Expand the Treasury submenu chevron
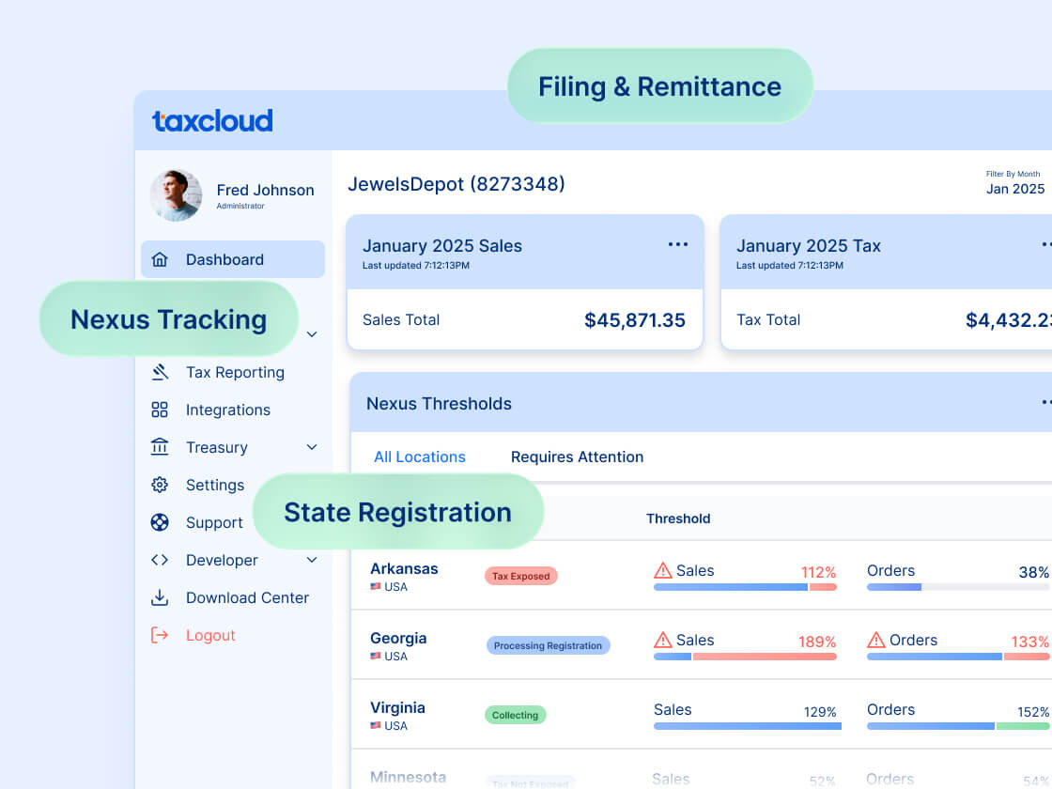The height and width of the screenshot is (789, 1052). pos(312,447)
